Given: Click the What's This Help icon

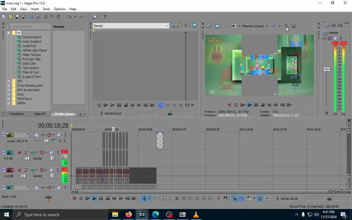Looking at the screenshot, I should click(104, 17).
